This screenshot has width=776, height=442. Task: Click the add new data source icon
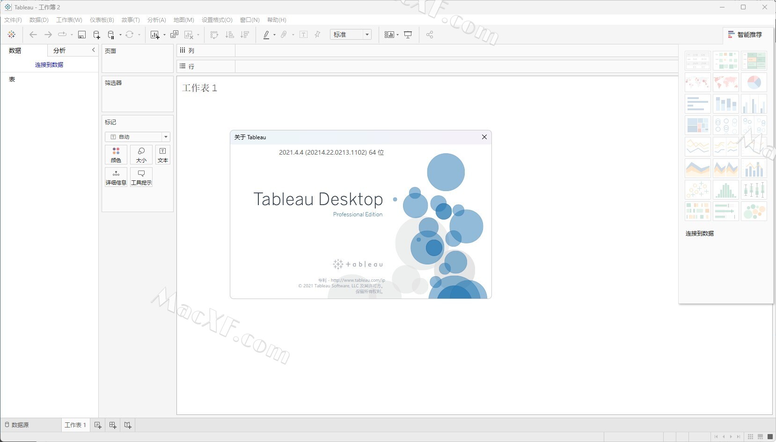96,35
